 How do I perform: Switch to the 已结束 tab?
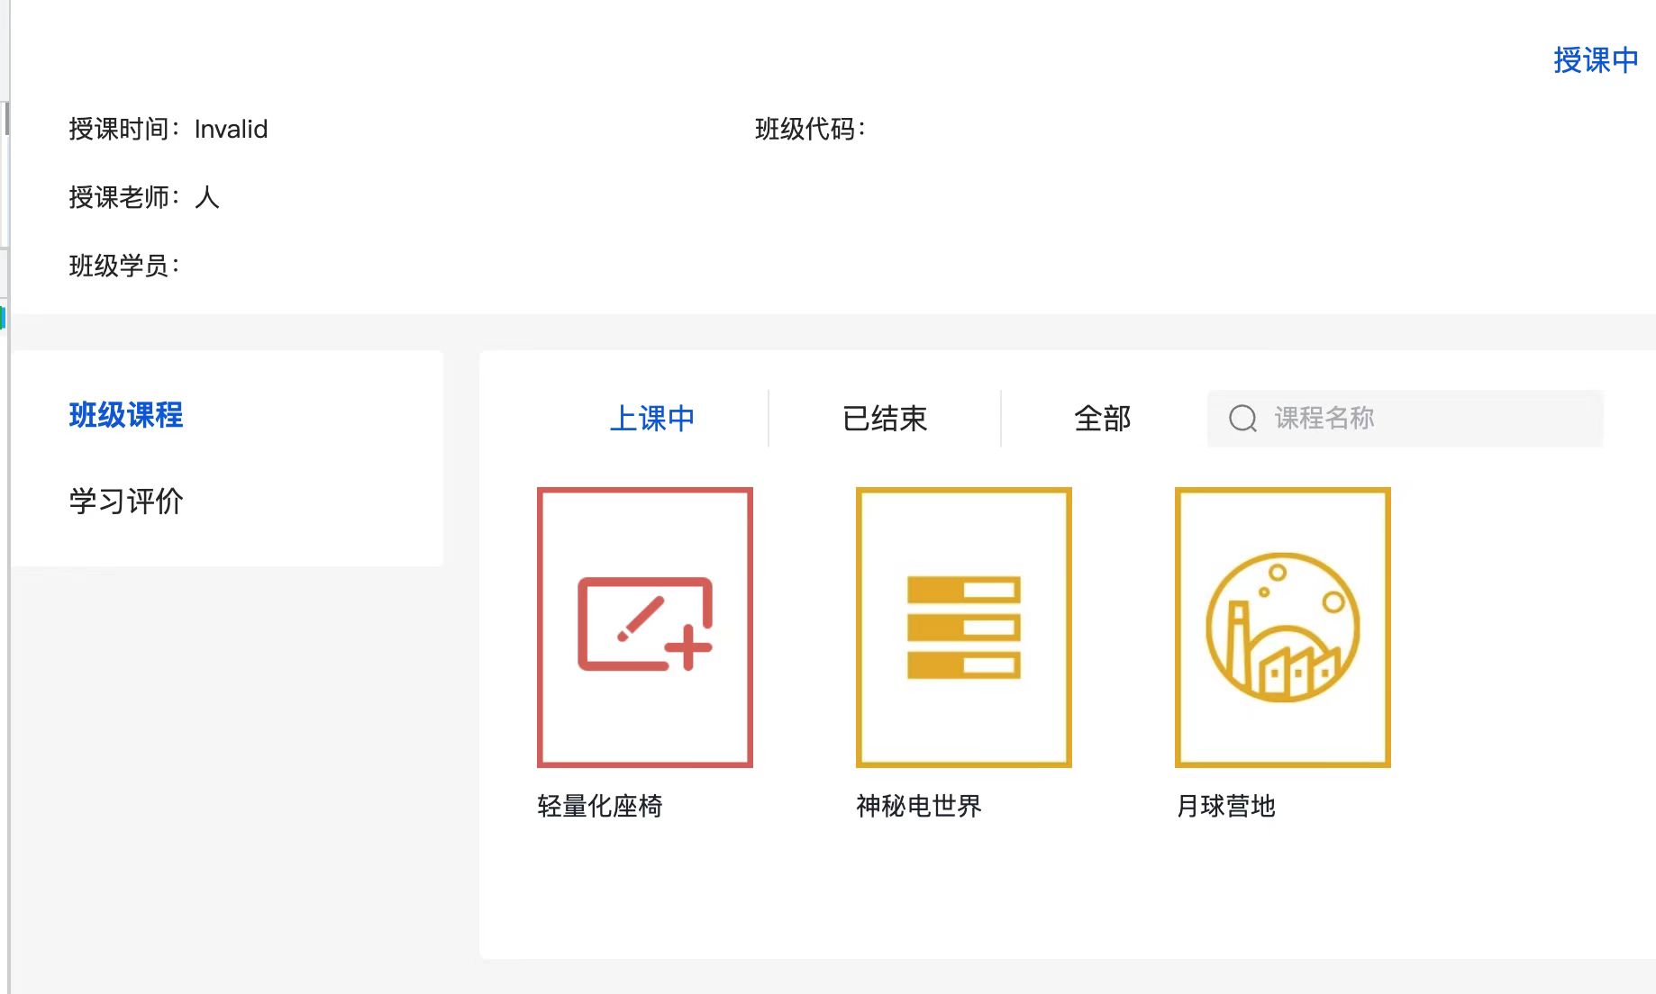point(885,419)
